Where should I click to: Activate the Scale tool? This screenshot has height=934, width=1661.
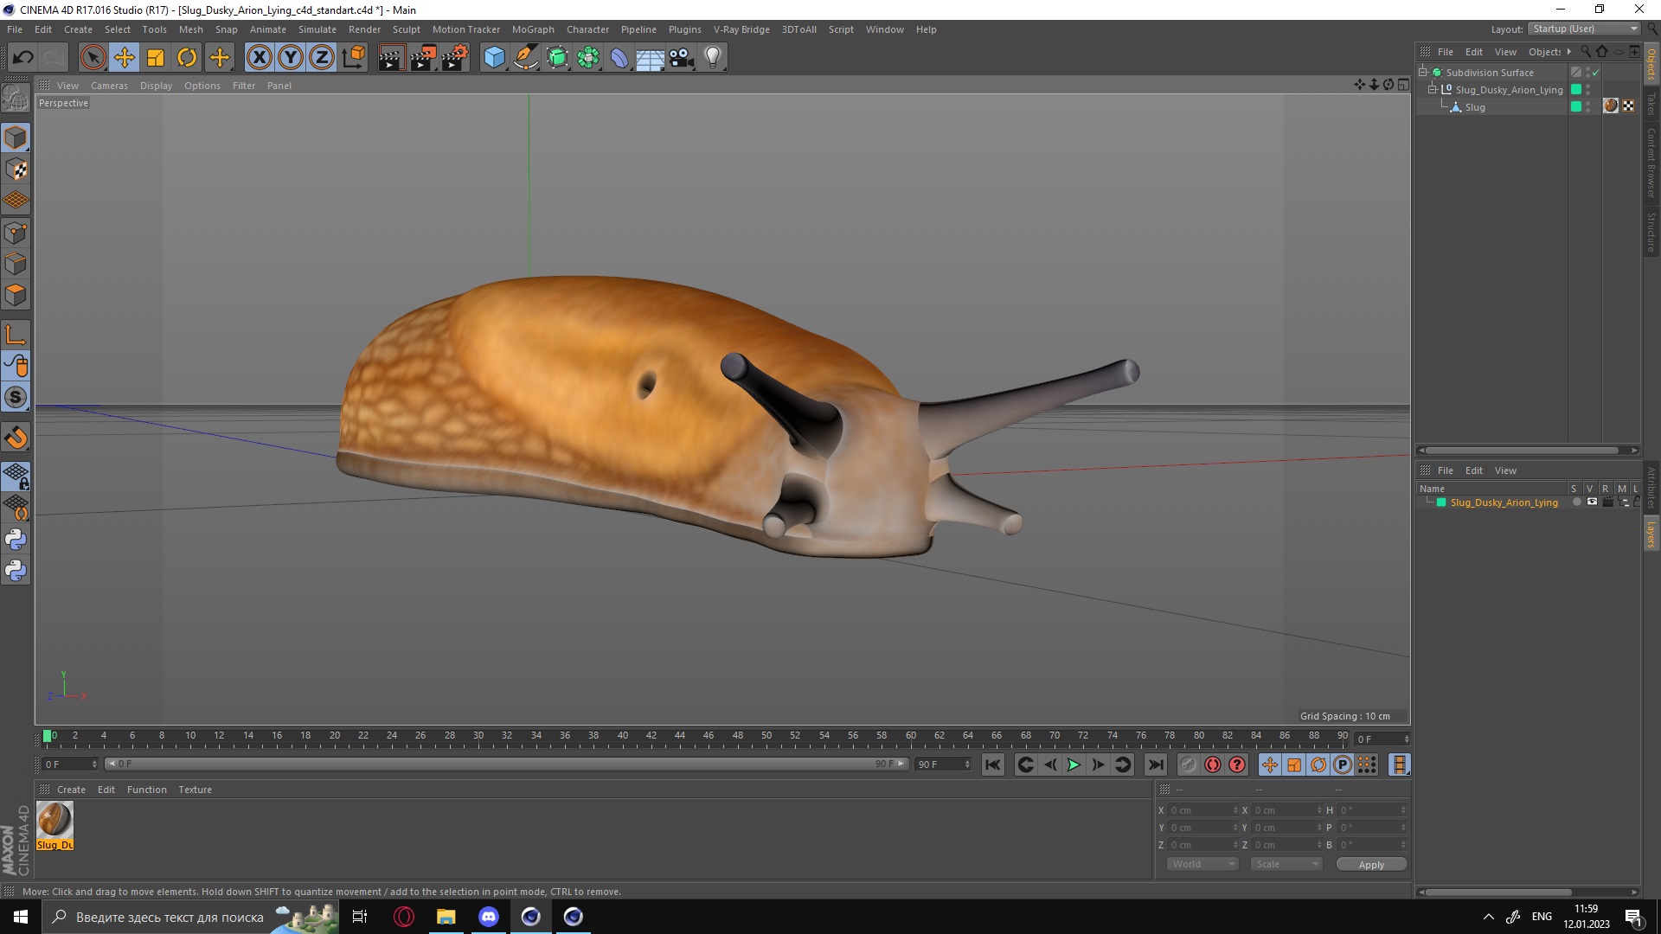tap(156, 57)
